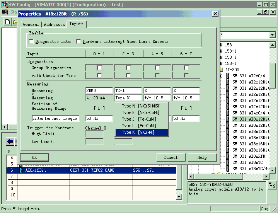This screenshot has height=213, width=278.
Task: Click the catalog info toggle icon at bottom right
Action: click(x=272, y=186)
